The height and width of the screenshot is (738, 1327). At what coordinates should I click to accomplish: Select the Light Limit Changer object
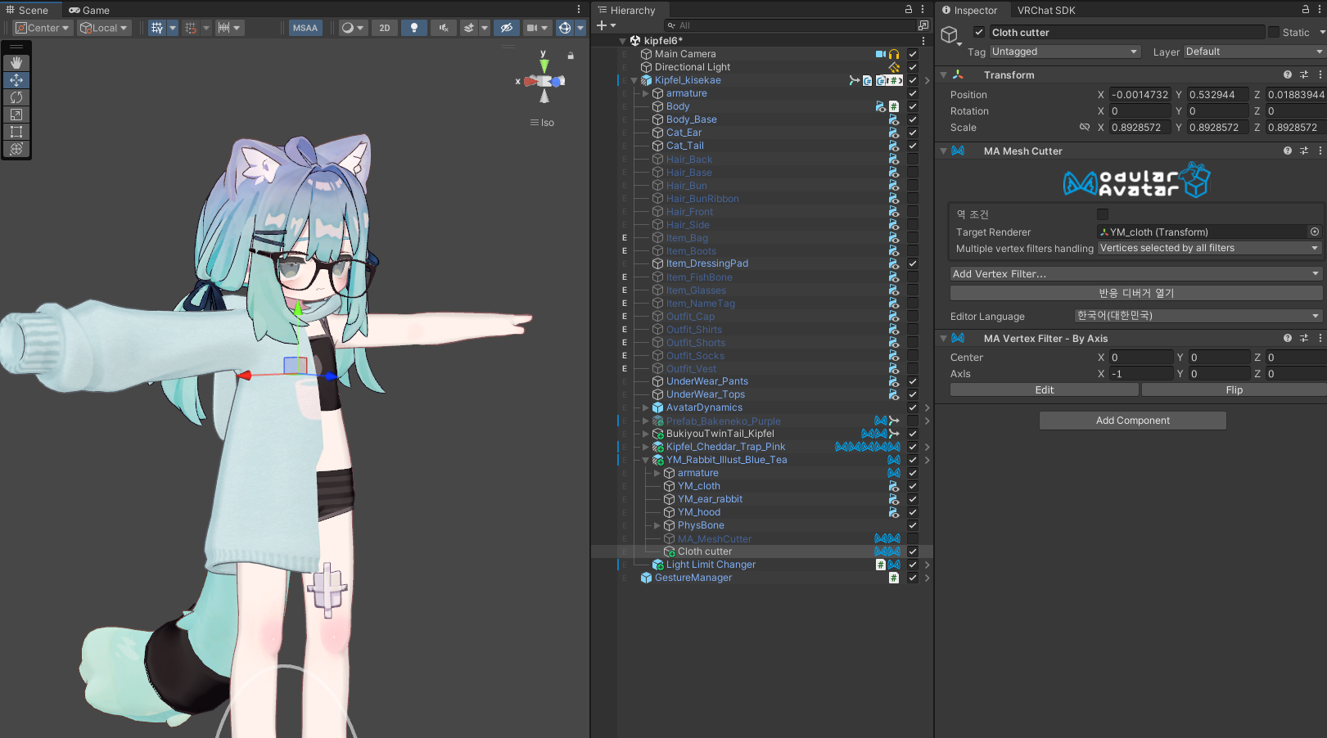(711, 565)
